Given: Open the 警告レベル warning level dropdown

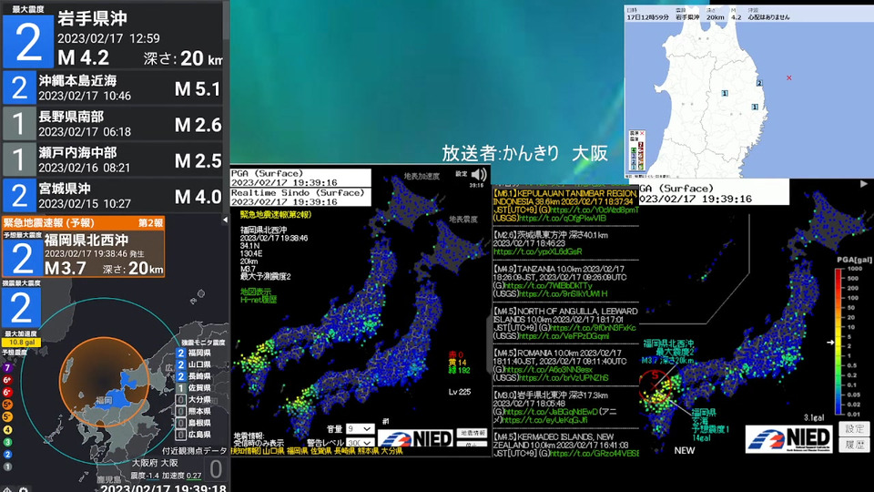Looking at the screenshot, I should tap(360, 443).
